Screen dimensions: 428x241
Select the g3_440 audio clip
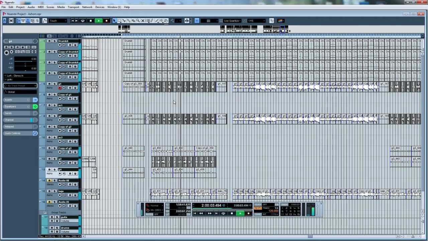133,152
